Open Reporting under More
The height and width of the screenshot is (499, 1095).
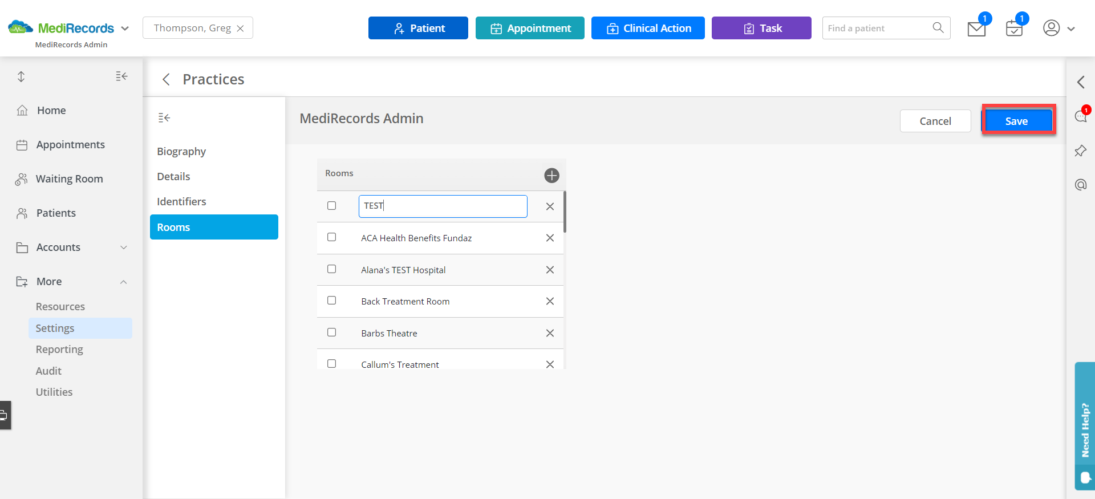[59, 349]
